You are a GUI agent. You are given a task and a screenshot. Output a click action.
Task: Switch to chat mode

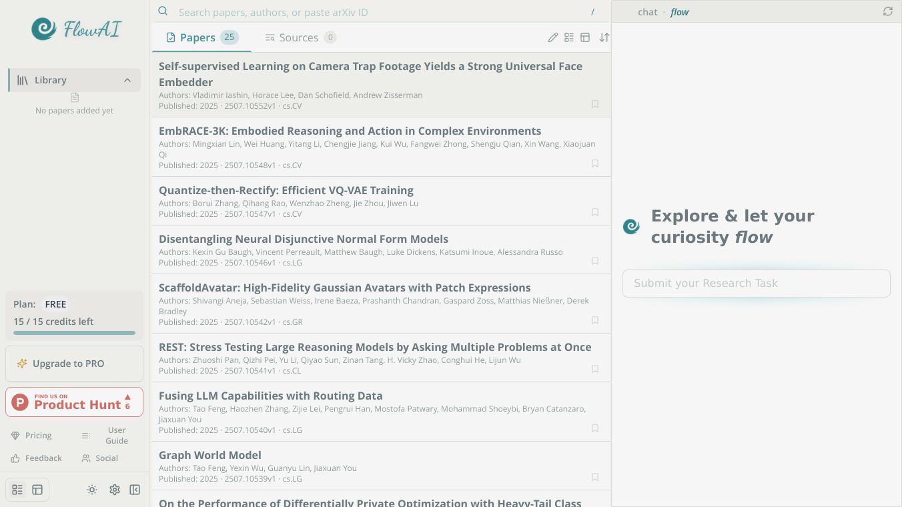[647, 12]
